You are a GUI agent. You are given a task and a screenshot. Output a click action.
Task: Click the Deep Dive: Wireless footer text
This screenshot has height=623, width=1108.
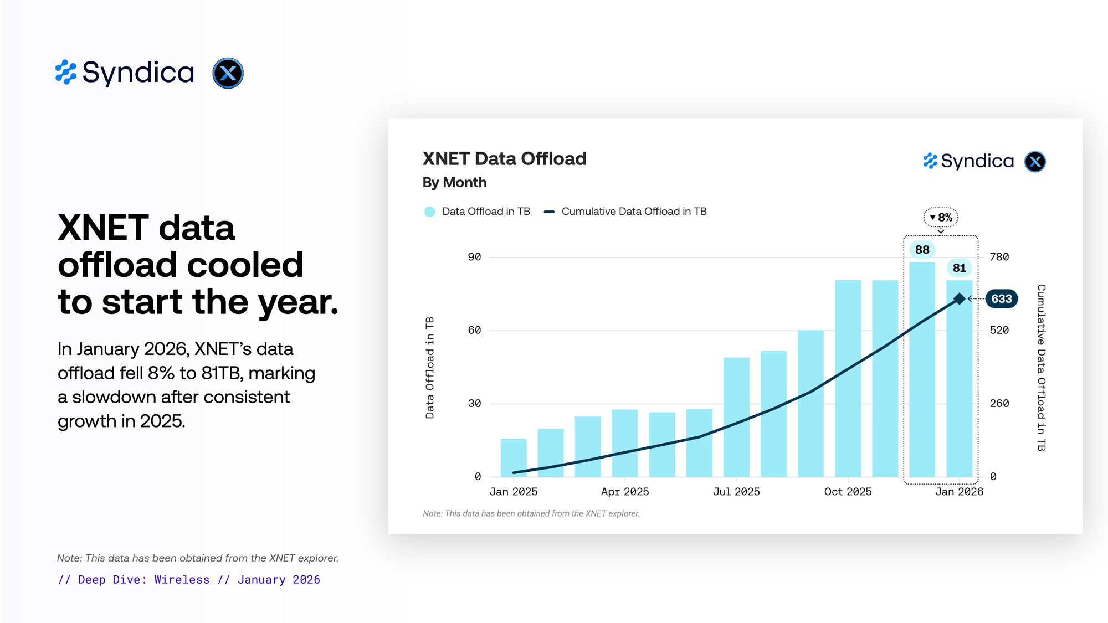[189, 580]
